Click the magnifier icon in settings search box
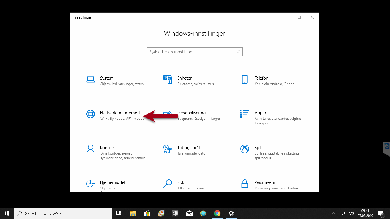Viewport: 390px width, 219px height. coord(238,52)
